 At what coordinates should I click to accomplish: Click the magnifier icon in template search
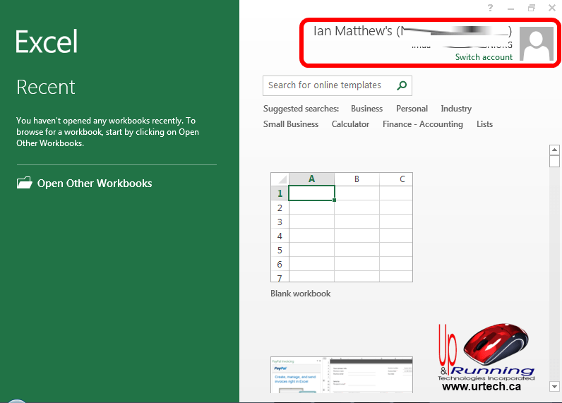pos(402,85)
